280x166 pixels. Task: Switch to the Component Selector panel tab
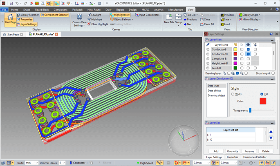tap(255, 157)
